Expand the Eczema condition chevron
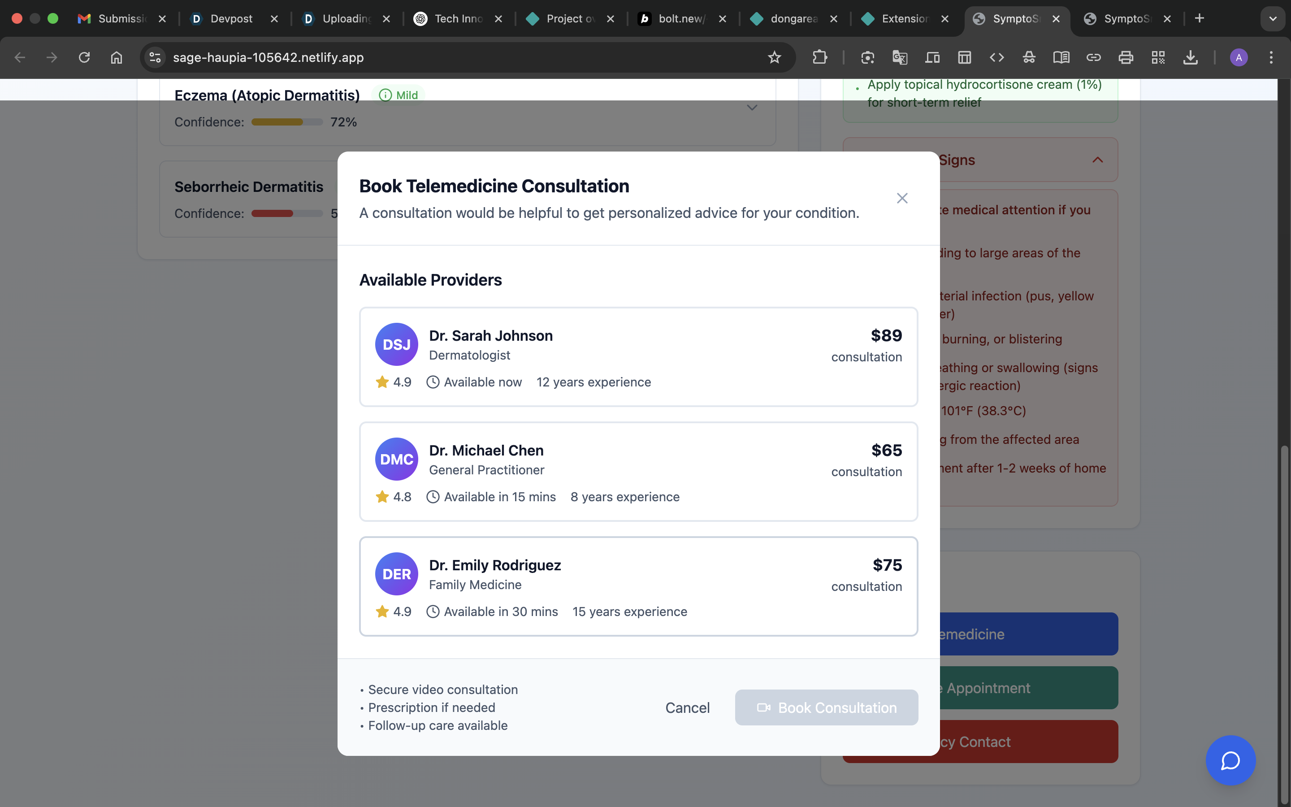 tap(752, 108)
